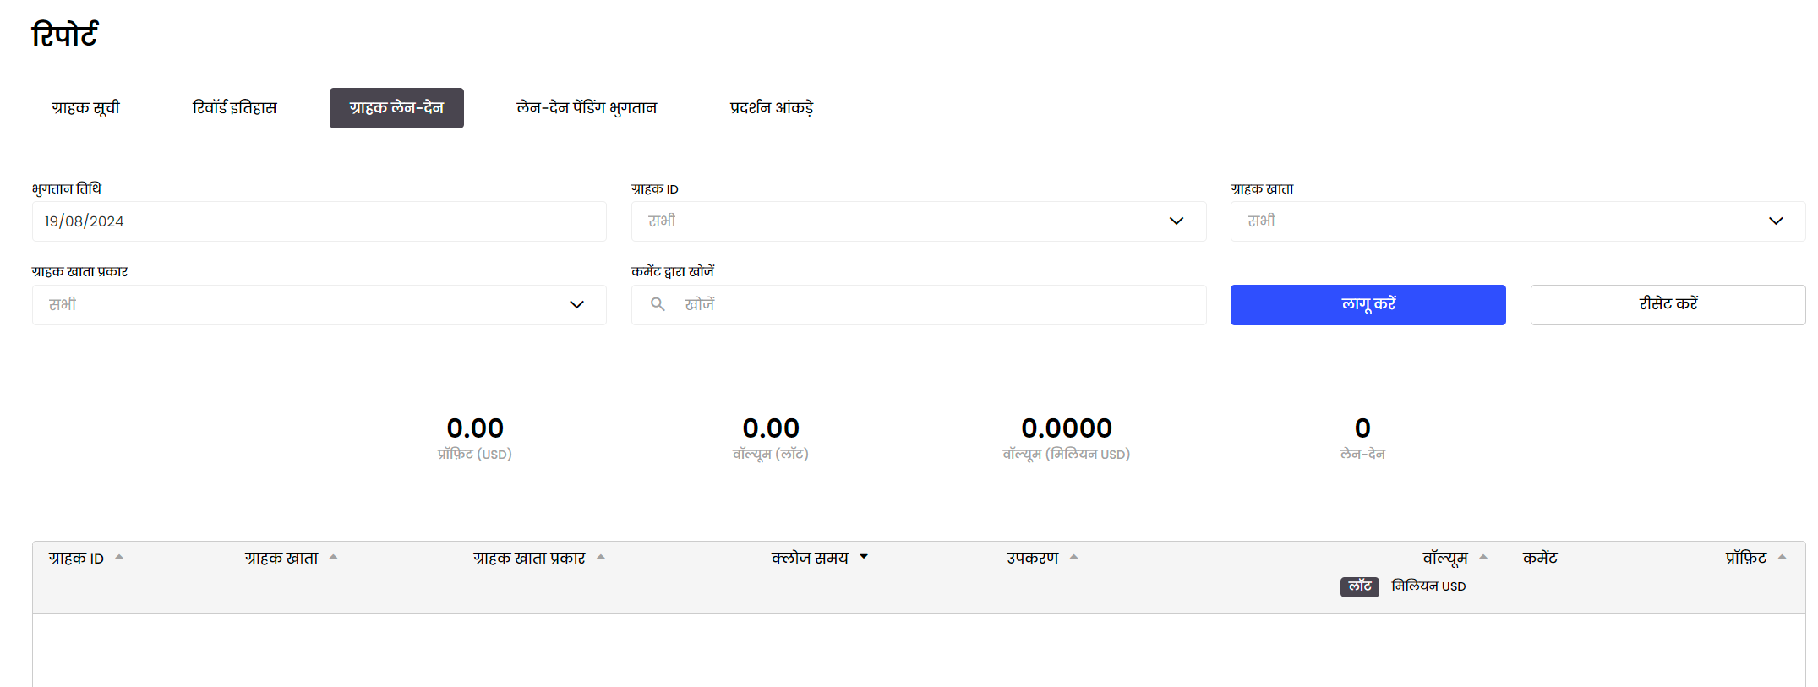1818x687 pixels.
Task: Switch to रिवॉर्ड इतिहास tab
Action: (234, 108)
